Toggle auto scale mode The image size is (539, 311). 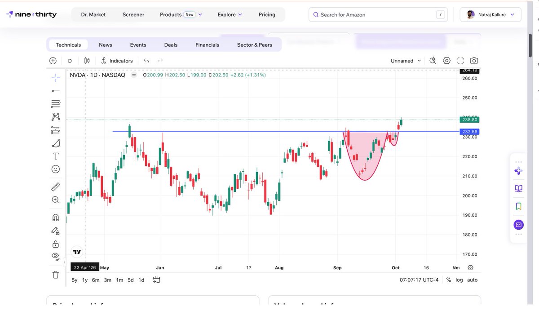pyautogui.click(x=472, y=280)
